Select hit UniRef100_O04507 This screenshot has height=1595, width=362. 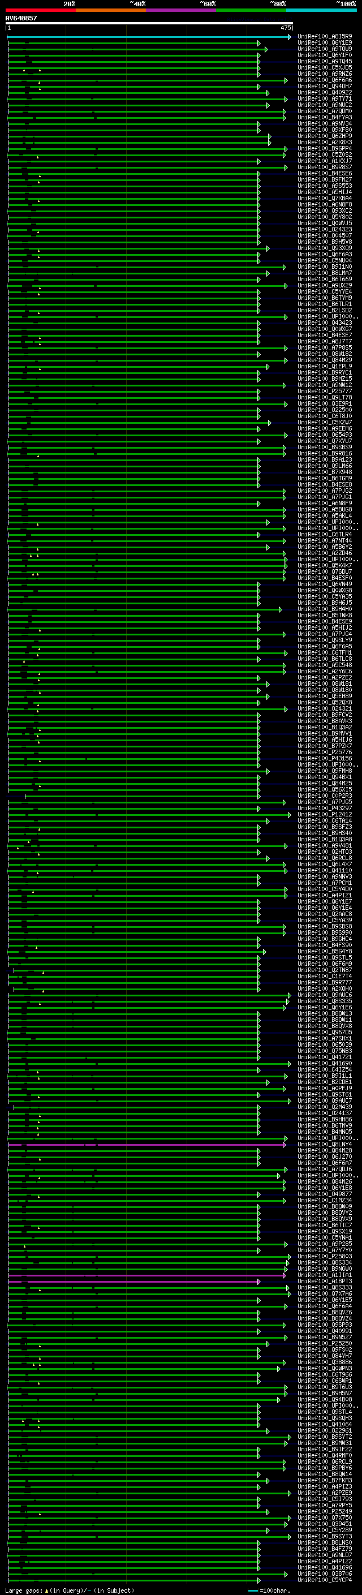coord(325,235)
